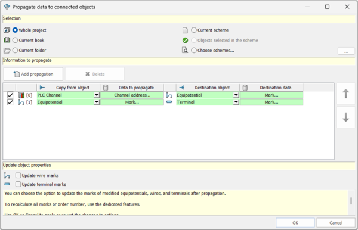Enable Update wire marks
Viewport: 358px width, 230px height.
[18, 175]
